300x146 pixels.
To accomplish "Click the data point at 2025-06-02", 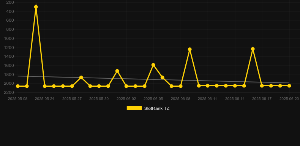I will coord(126,86).
